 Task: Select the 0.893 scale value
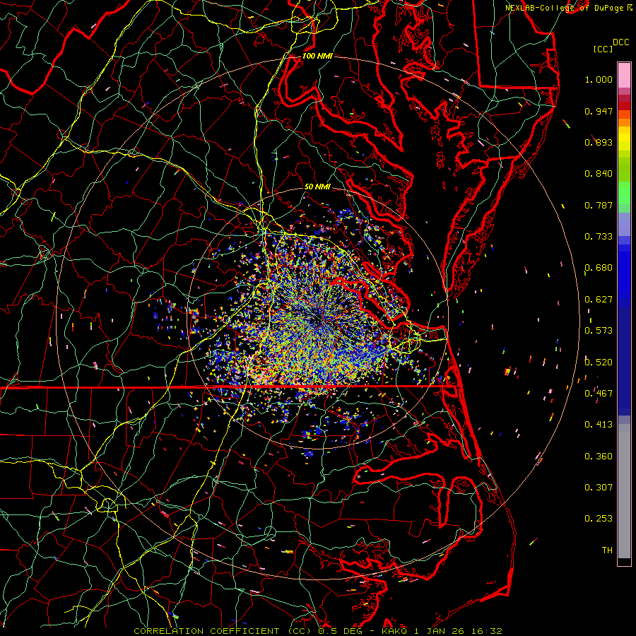point(599,142)
